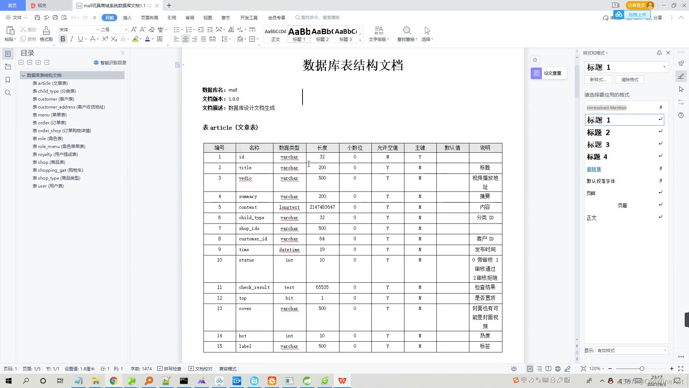689x388 pixels.
Task: Click the command search box (查找命令)
Action: (x=318, y=18)
